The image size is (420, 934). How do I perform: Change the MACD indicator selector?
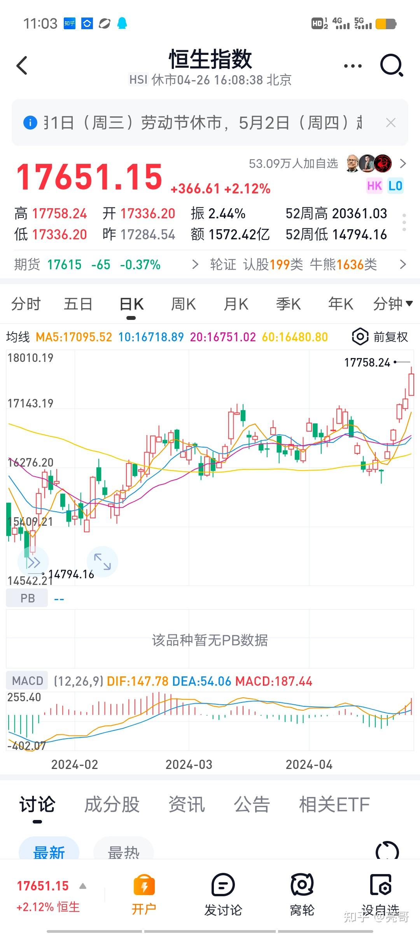[x=27, y=681]
